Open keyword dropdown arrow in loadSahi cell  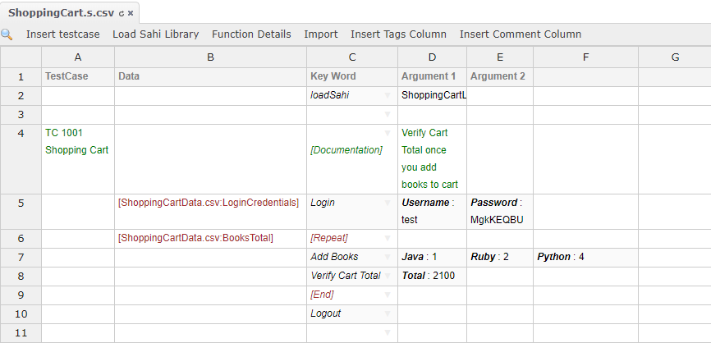388,96
